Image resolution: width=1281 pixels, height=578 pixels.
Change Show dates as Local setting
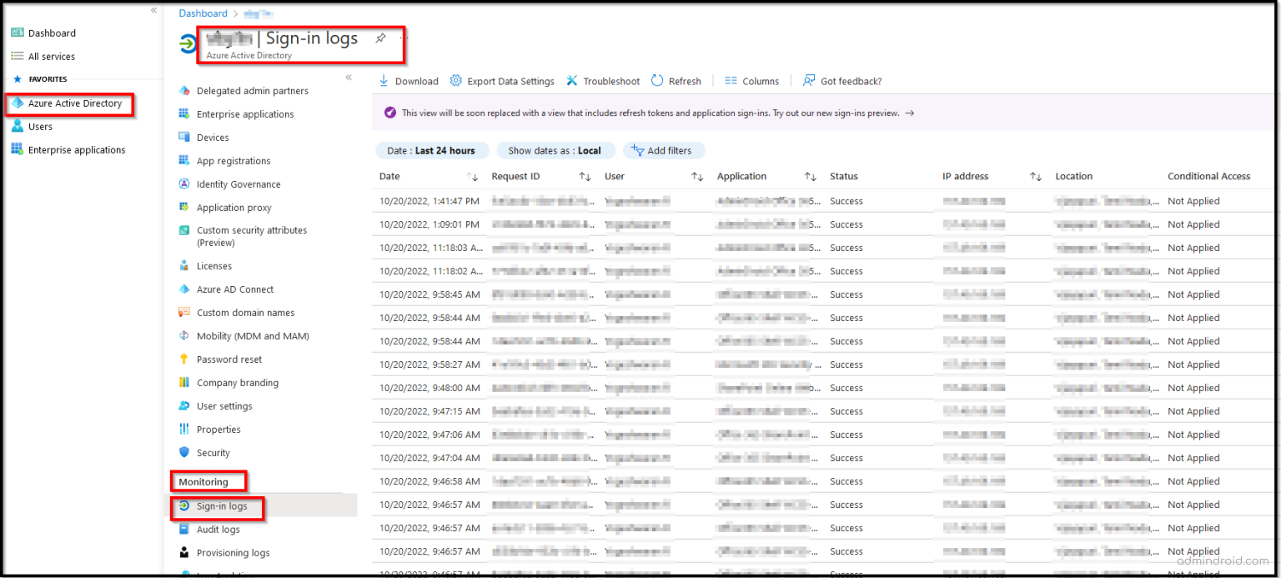555,150
